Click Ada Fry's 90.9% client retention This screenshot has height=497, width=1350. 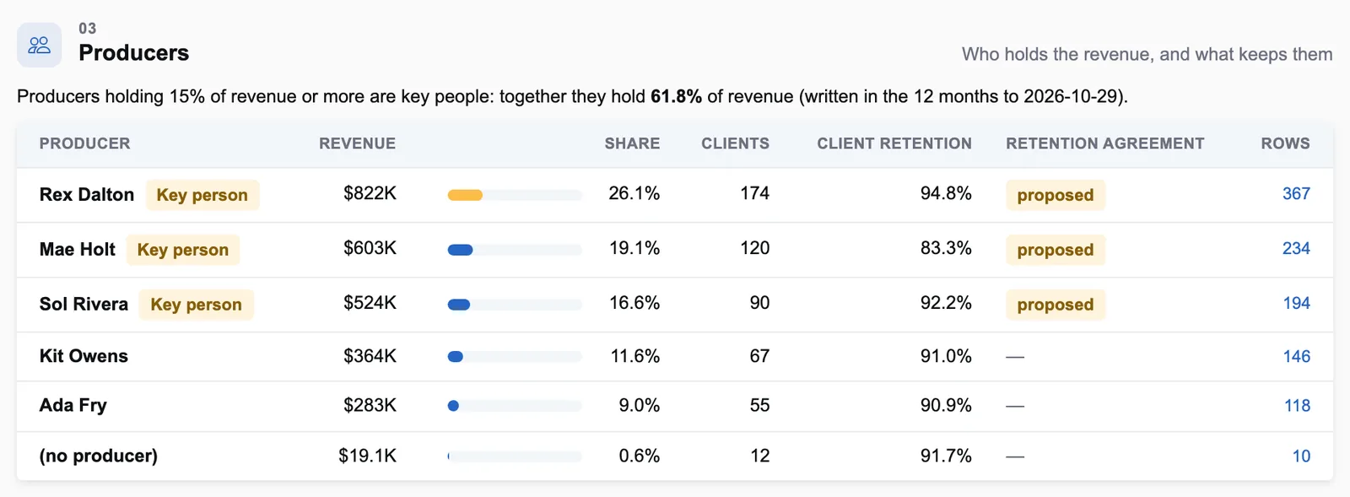coord(946,405)
